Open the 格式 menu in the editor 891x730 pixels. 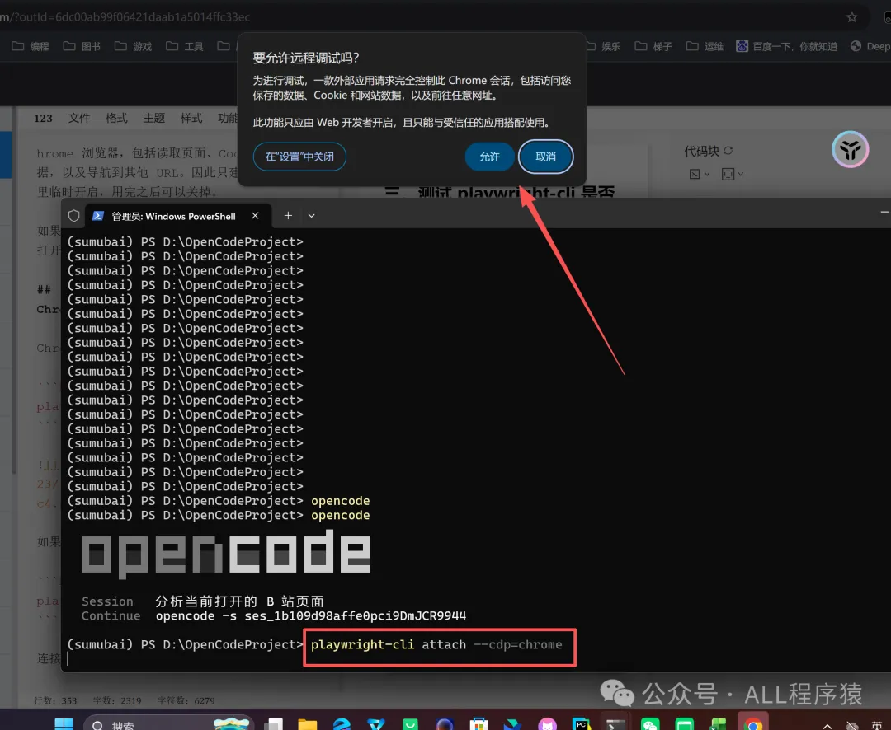[116, 118]
